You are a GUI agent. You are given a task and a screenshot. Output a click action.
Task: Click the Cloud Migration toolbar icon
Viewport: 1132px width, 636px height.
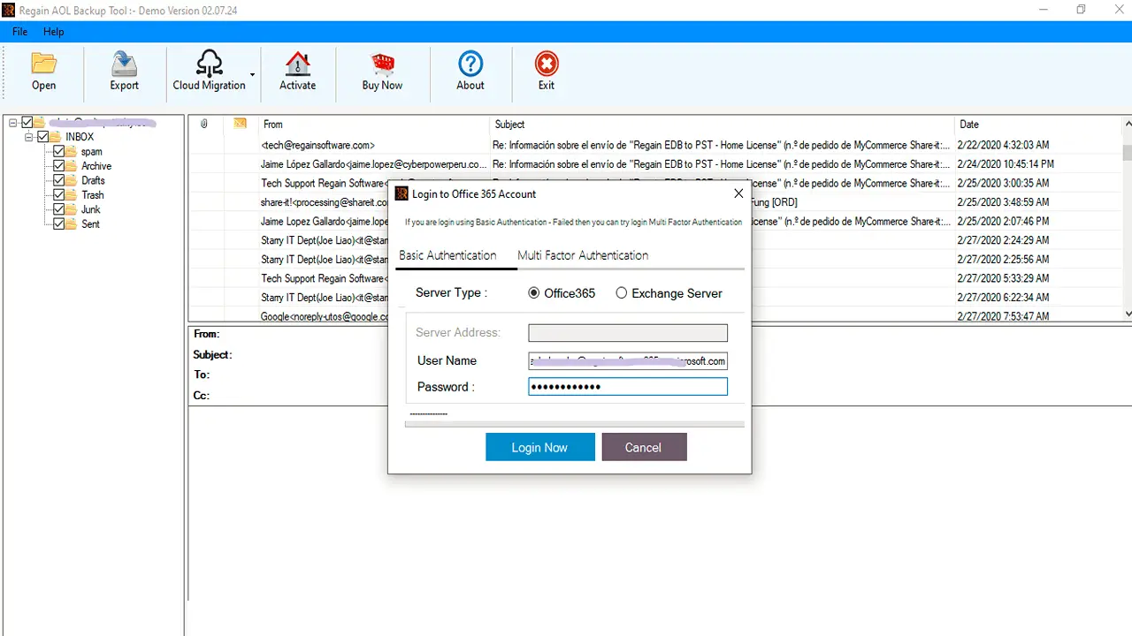(210, 64)
